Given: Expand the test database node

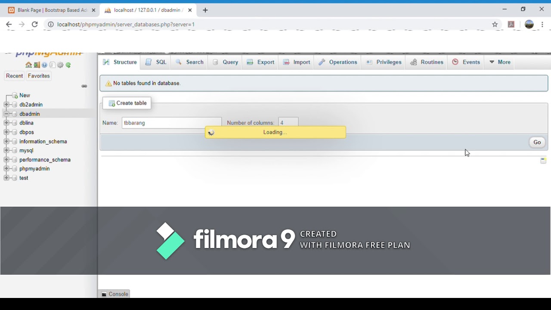Looking at the screenshot, I should pyautogui.click(x=6, y=178).
